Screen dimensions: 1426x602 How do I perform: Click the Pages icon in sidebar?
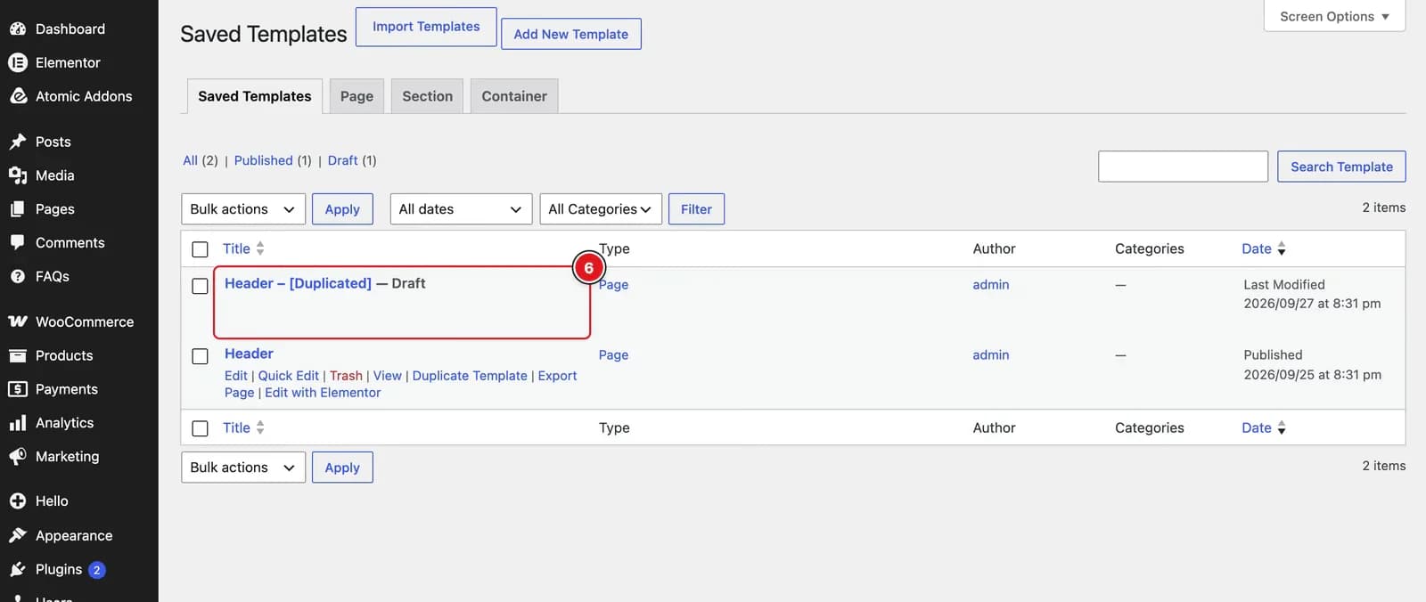point(18,209)
